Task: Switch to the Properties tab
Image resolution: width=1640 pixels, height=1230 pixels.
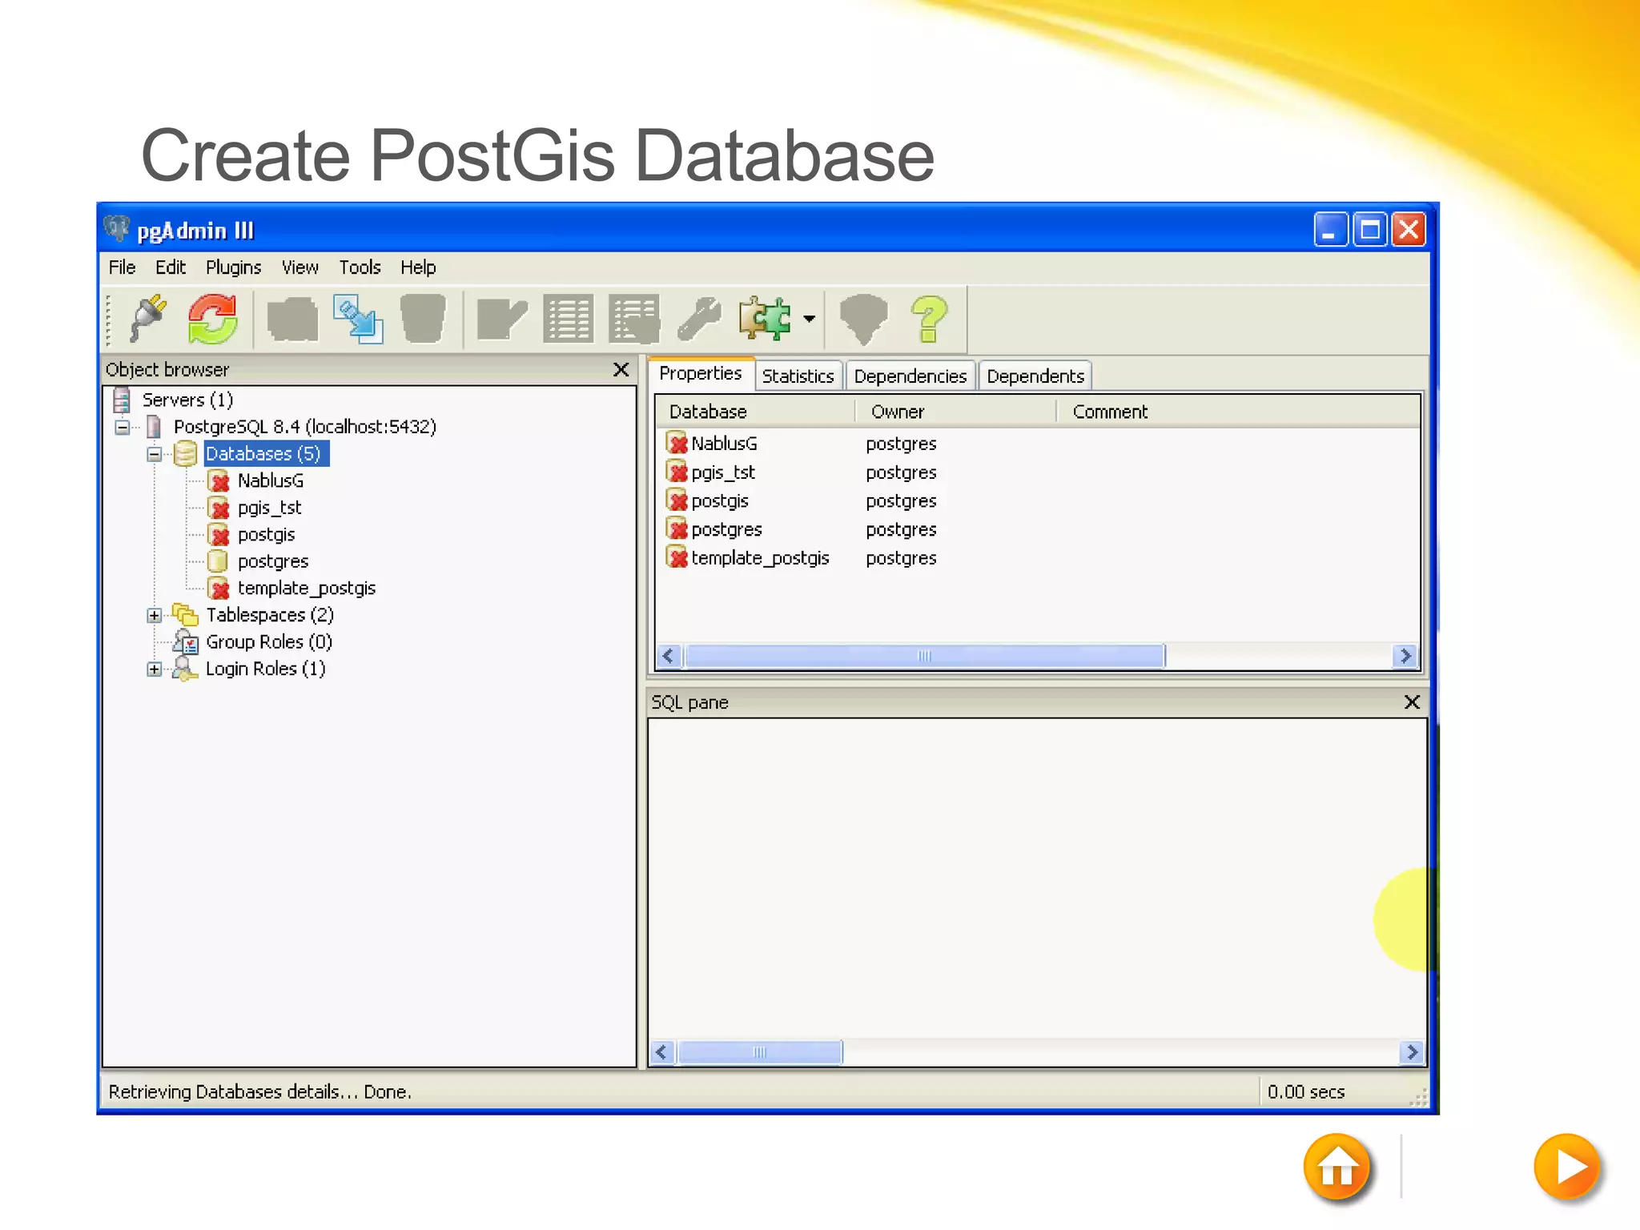Action: [x=701, y=373]
